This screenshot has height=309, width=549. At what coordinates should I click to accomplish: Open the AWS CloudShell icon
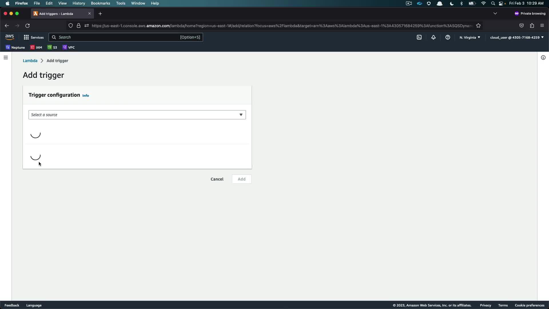[x=419, y=37]
